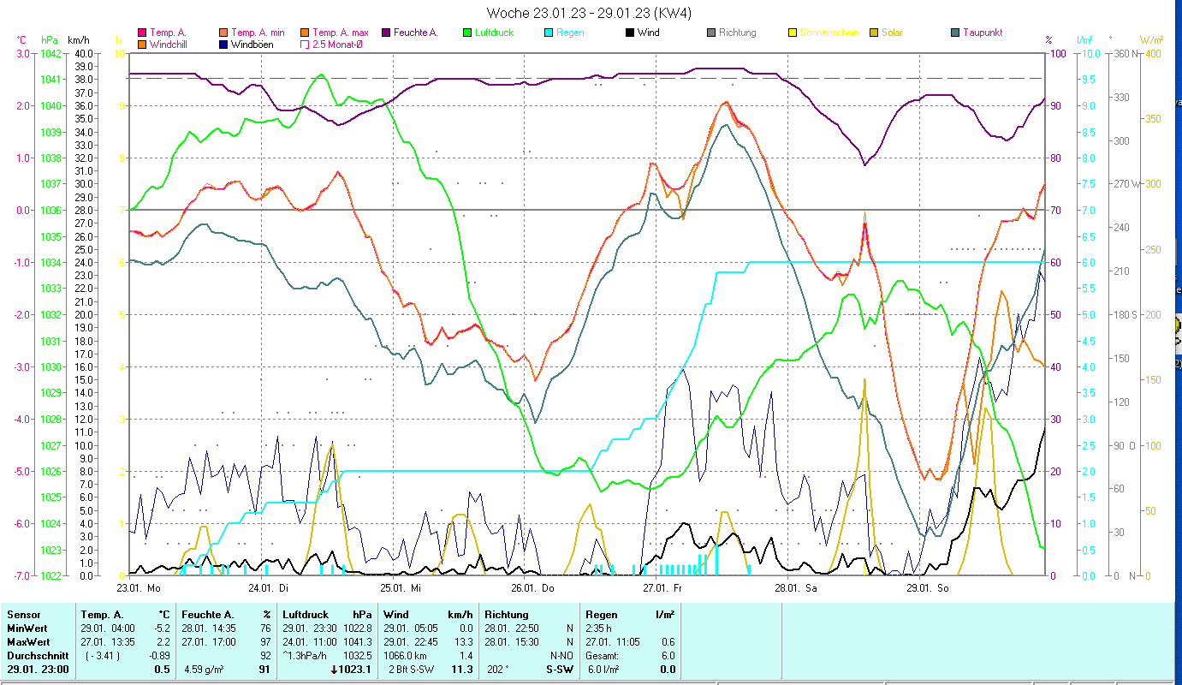Select the '26.01. Do' date label
This screenshot has width=1182, height=685.
click(x=533, y=588)
